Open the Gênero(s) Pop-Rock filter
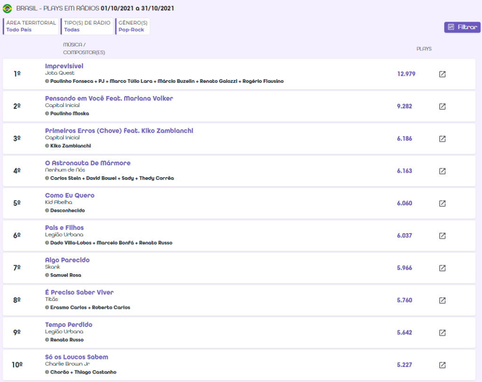This screenshot has height=382, width=482. click(133, 26)
